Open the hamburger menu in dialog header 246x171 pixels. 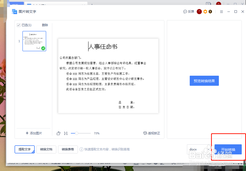[x=221, y=12]
